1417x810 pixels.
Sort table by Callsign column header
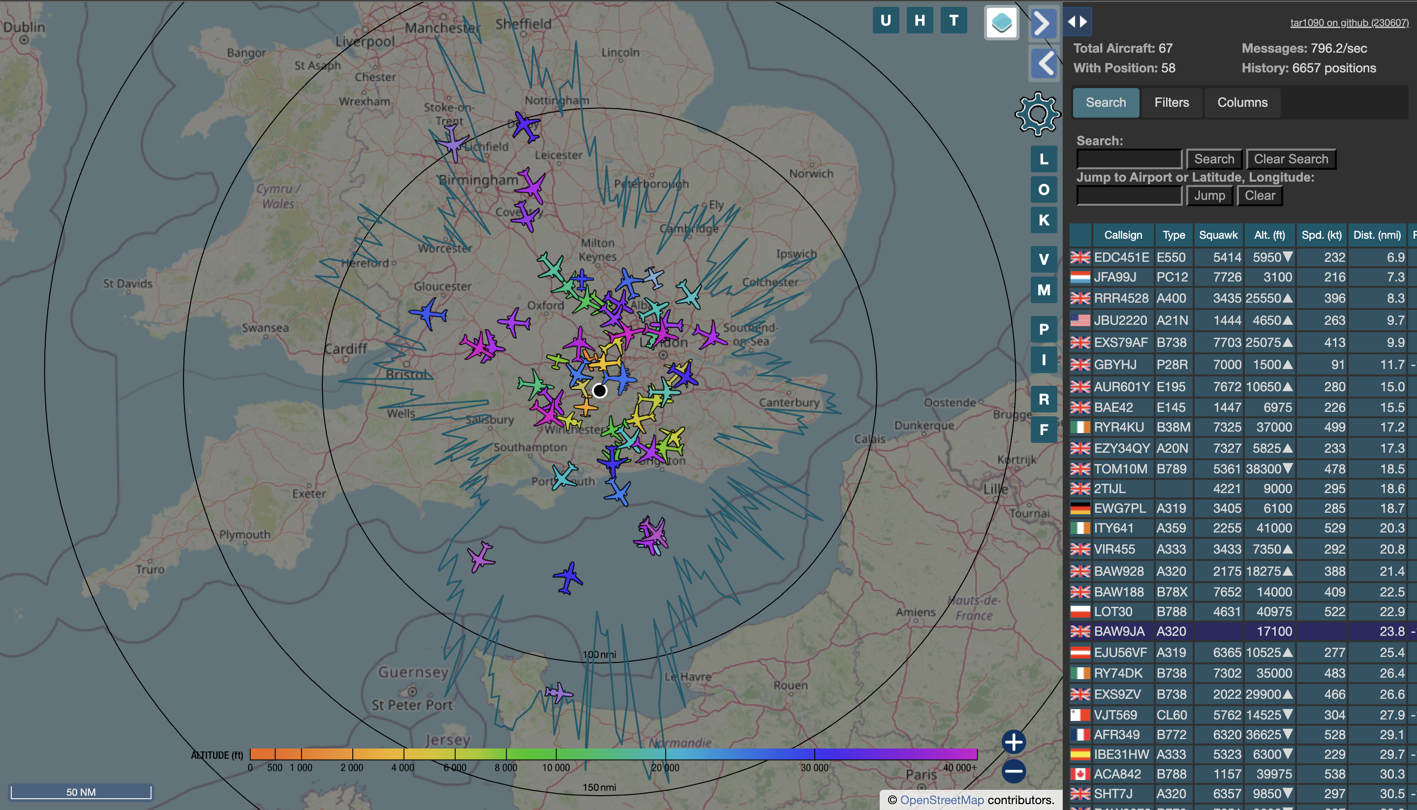tap(1123, 235)
